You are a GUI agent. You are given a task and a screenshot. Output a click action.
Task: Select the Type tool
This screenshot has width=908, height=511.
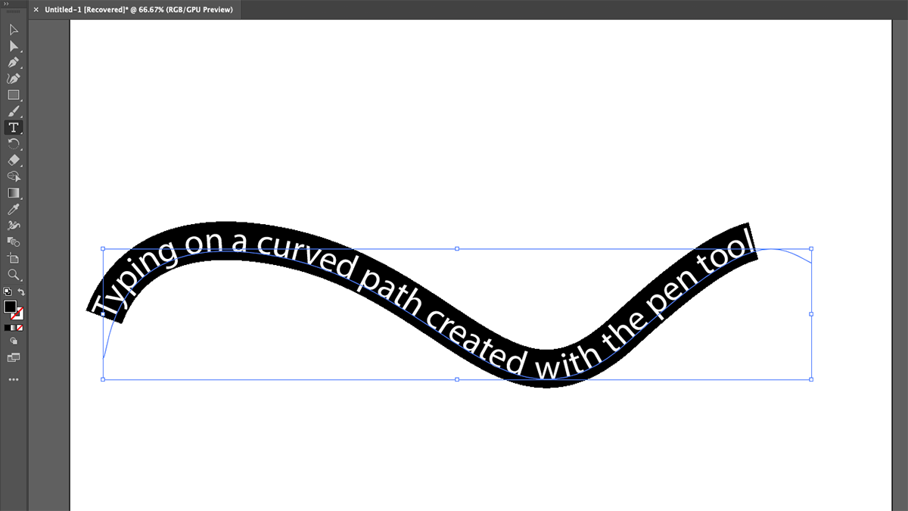(14, 128)
